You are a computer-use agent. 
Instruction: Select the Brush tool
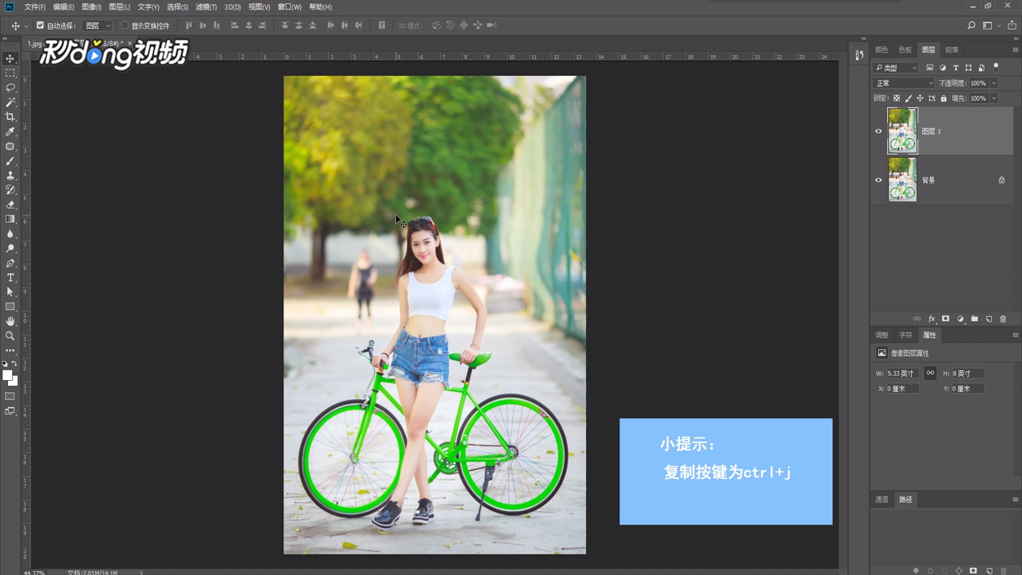pos(10,161)
